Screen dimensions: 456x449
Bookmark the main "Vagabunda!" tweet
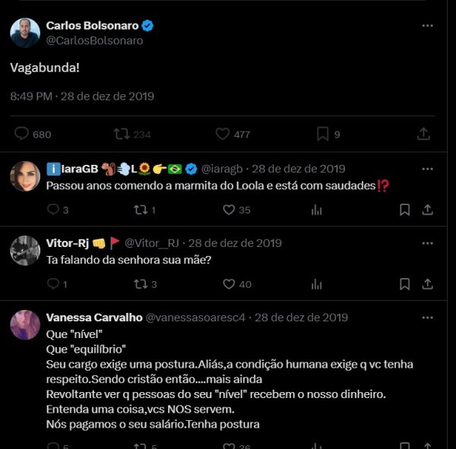[322, 134]
